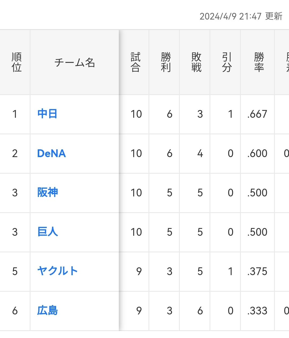Click 中日's win rate .667 cell
This screenshot has height=338, width=289.
click(257, 114)
